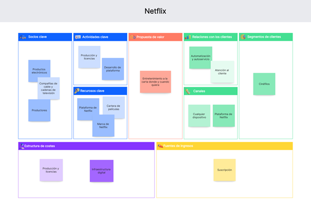This screenshot has height=211, width=311.
Task: Select the Suscripción sticky note
Action: (x=224, y=170)
